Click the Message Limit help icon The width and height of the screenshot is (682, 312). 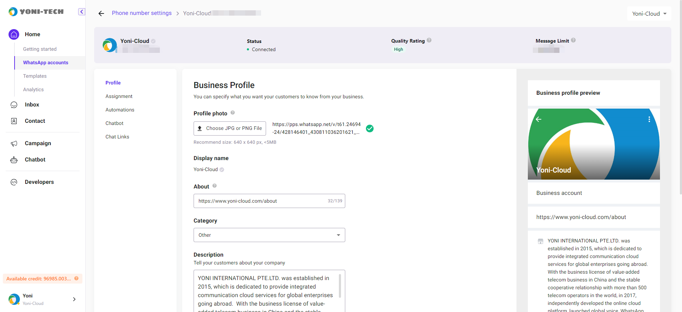tap(573, 40)
